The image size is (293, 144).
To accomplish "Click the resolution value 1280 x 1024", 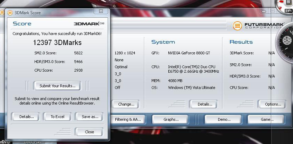I will tap(125, 53).
